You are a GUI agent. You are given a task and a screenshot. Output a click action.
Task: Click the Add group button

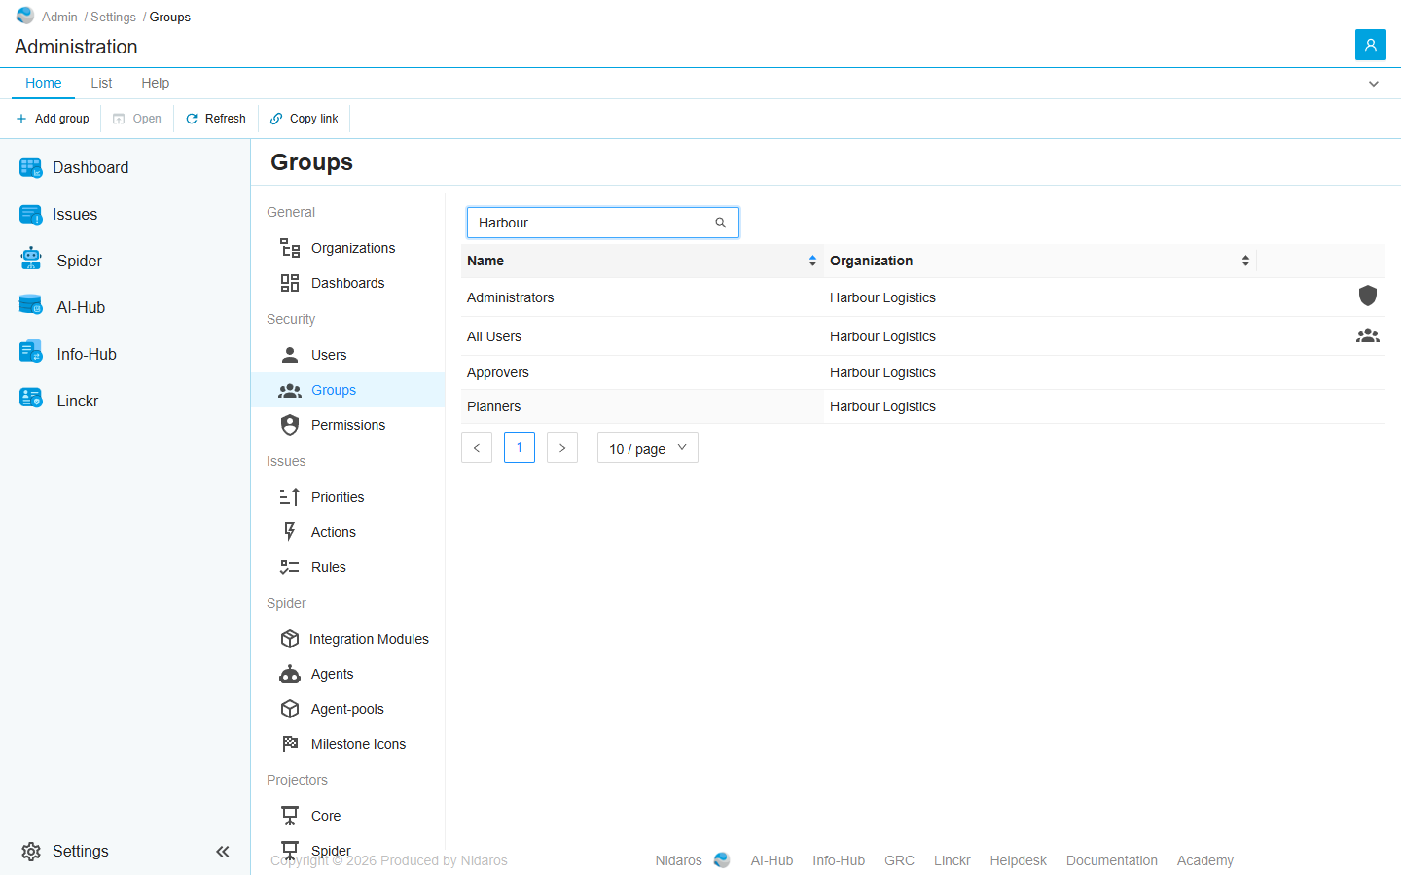click(53, 119)
